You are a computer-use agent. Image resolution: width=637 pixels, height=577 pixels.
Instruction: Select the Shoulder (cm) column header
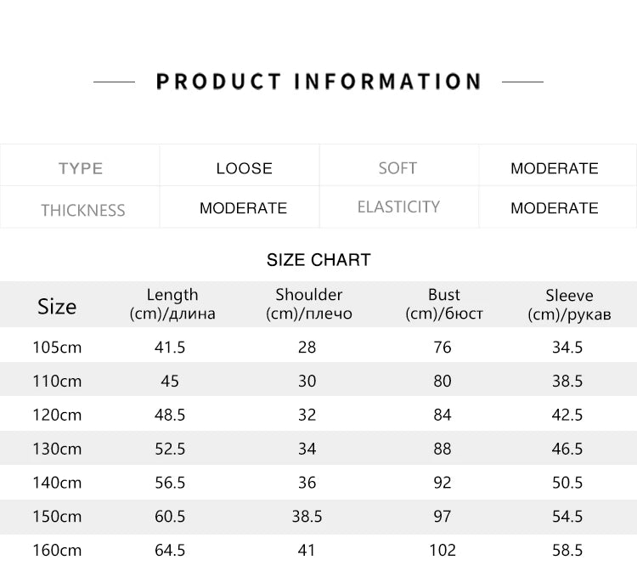tap(309, 304)
